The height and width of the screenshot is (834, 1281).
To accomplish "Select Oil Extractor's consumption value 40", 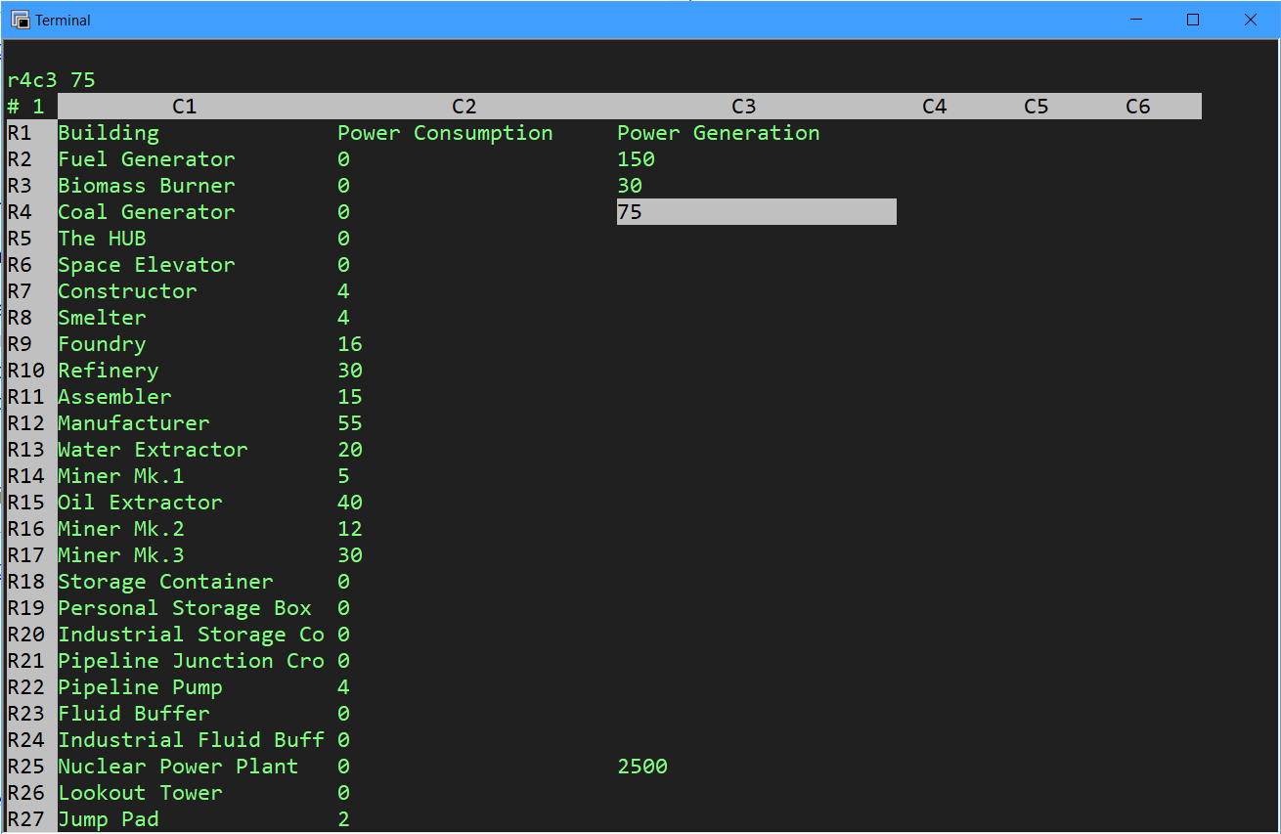I will (x=350, y=503).
